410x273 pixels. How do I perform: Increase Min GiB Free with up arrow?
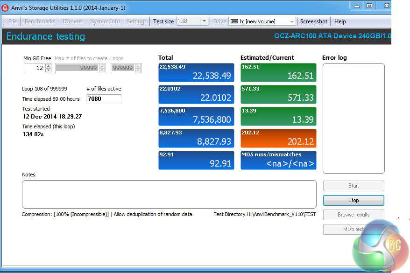(48, 66)
